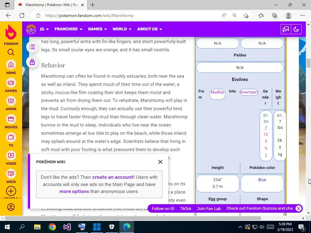Click the address bar URL
Image resolution: width=311 pixels, height=233 pixels.
[90, 15]
